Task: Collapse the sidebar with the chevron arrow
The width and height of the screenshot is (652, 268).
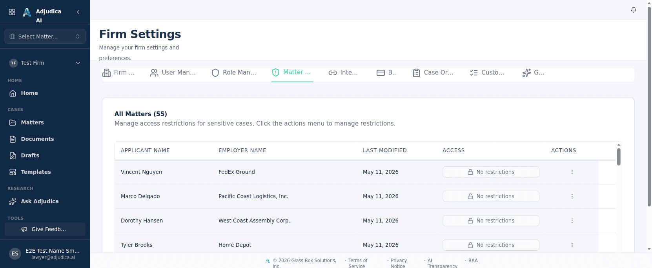Action: [x=78, y=12]
